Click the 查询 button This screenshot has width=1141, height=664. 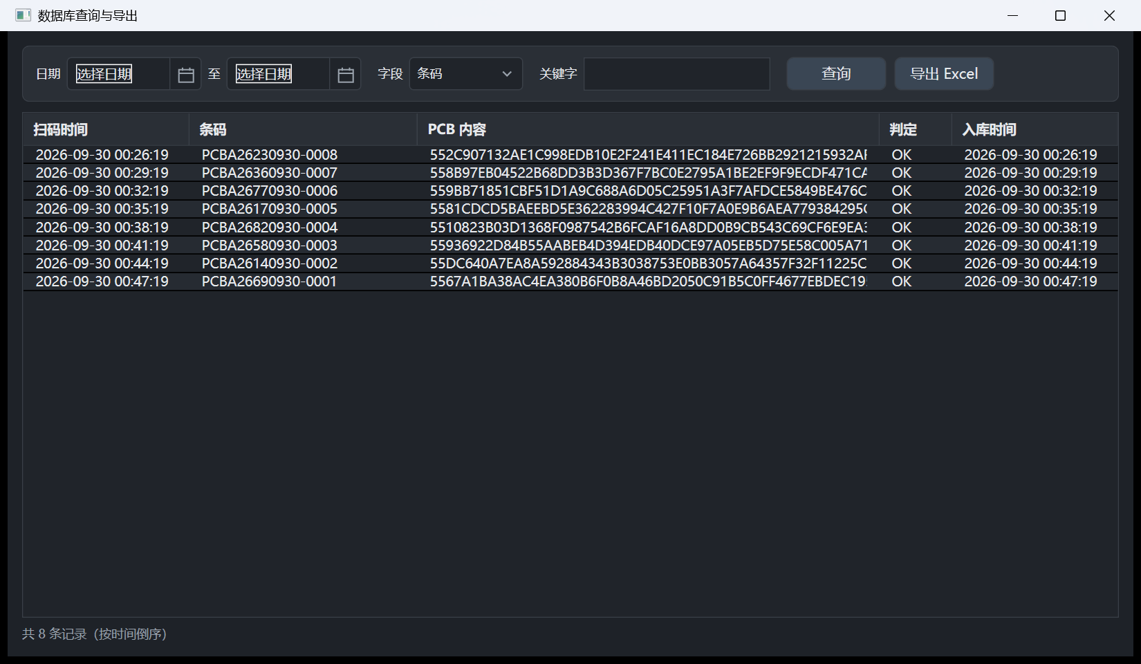pyautogui.click(x=836, y=74)
